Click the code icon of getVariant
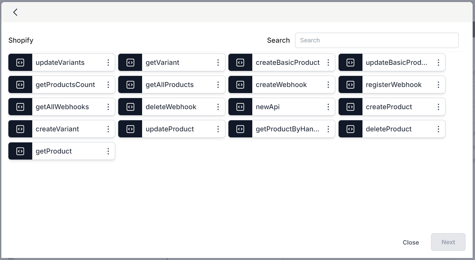The width and height of the screenshot is (475, 260). point(130,62)
